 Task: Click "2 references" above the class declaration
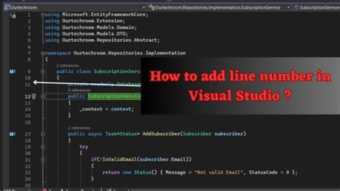pos(68,65)
